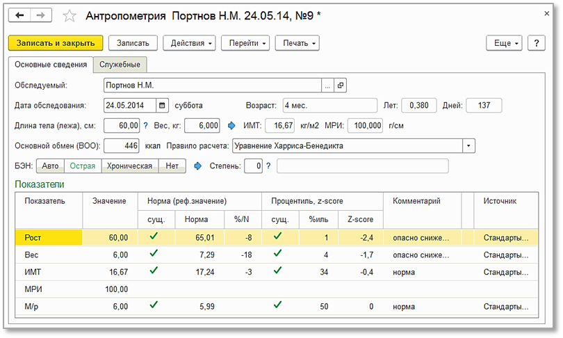The height and width of the screenshot is (338, 563).
Task: Add form to favorites with star icon
Action: [x=70, y=16]
